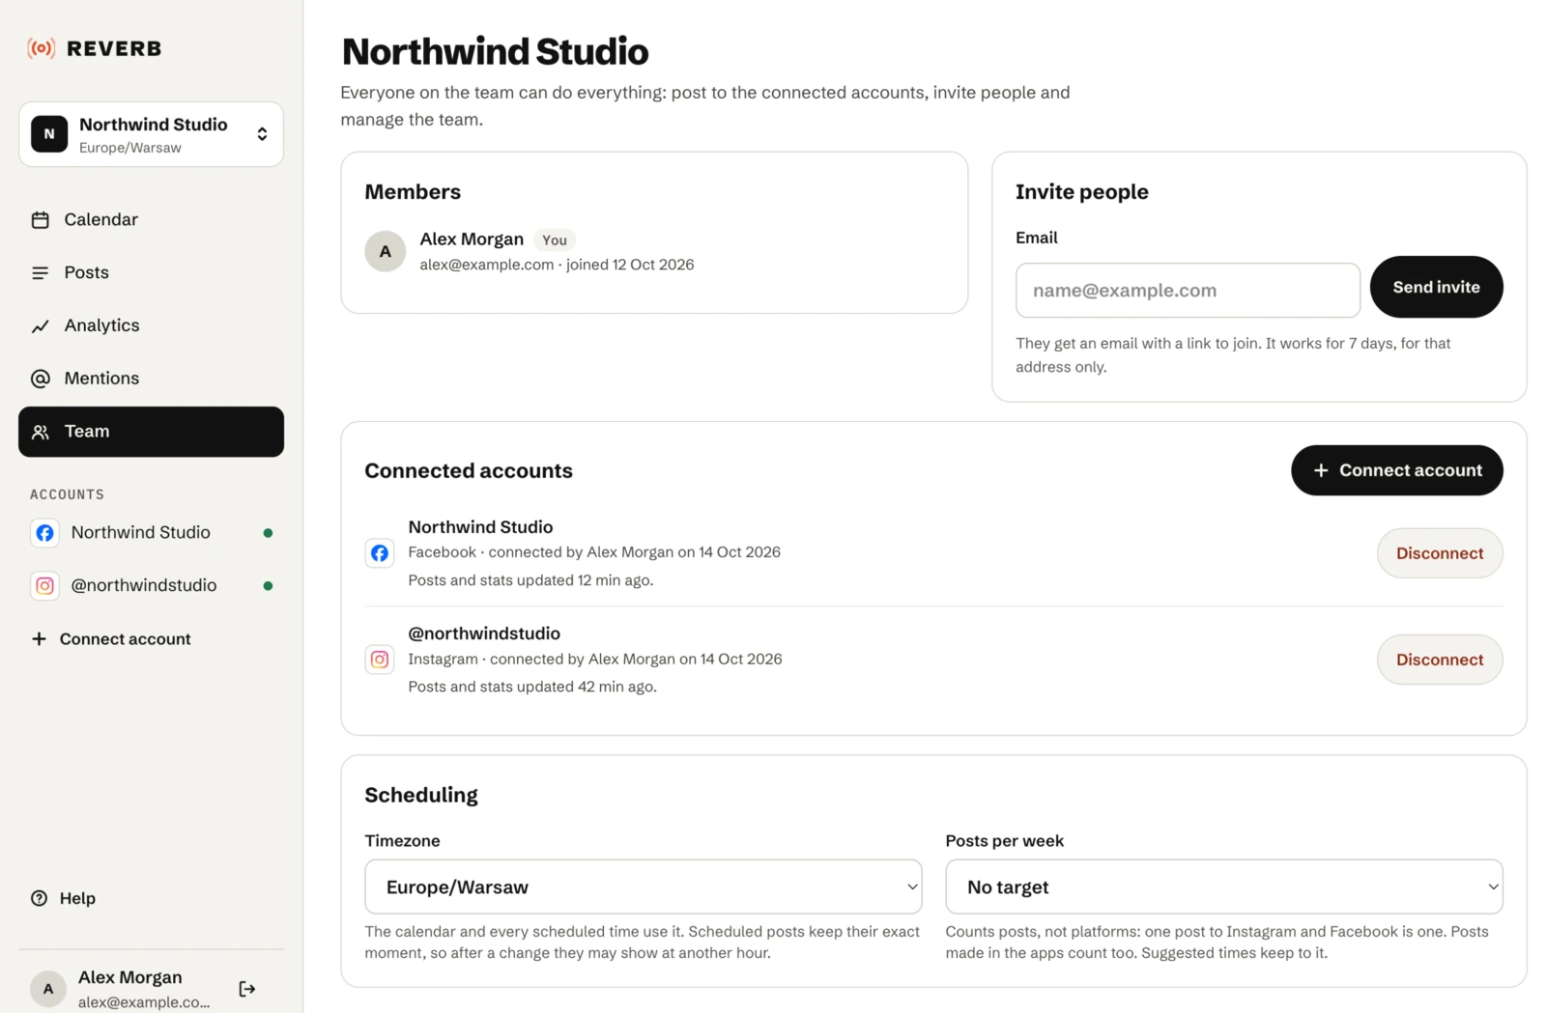This screenshot has width=1546, height=1013.
Task: Click the Facebook icon in sidebar accounts
Action: click(44, 533)
